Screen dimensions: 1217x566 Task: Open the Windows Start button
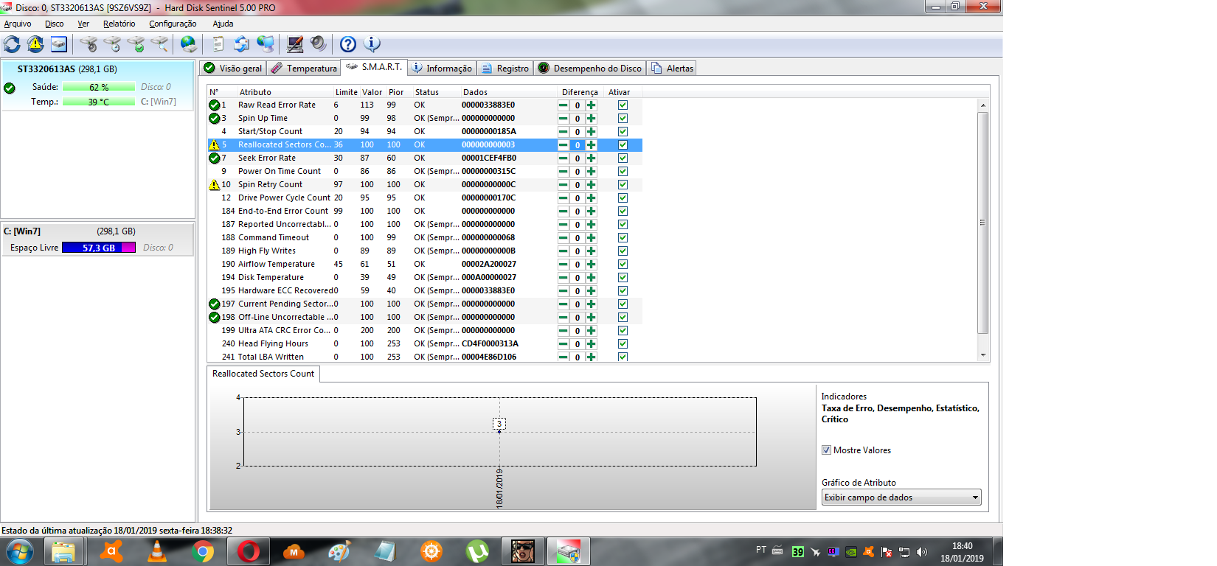click(20, 551)
